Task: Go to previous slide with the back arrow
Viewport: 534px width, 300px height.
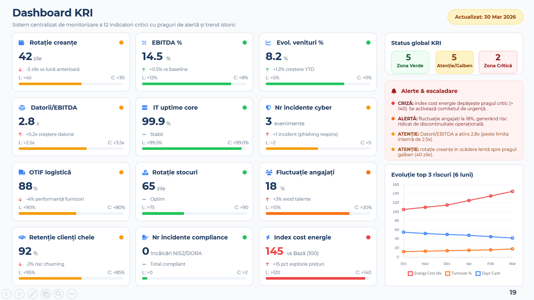Action: (6, 294)
